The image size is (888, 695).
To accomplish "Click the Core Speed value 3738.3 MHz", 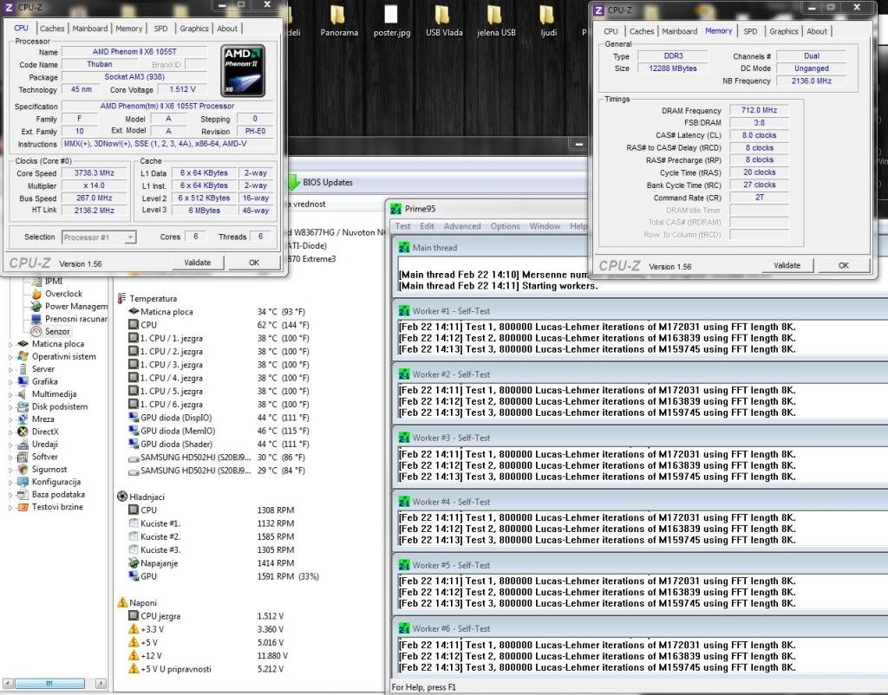I will 95,173.
